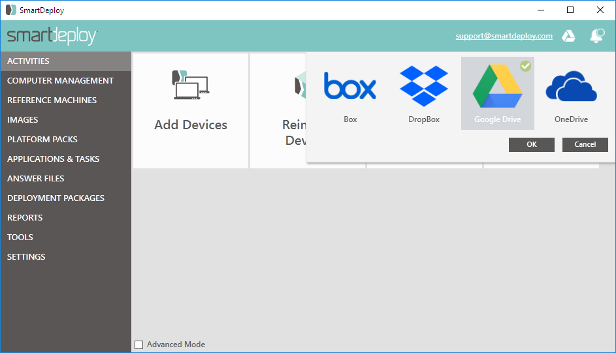
Task: Click the Google Drive icon in header
Action: point(568,36)
